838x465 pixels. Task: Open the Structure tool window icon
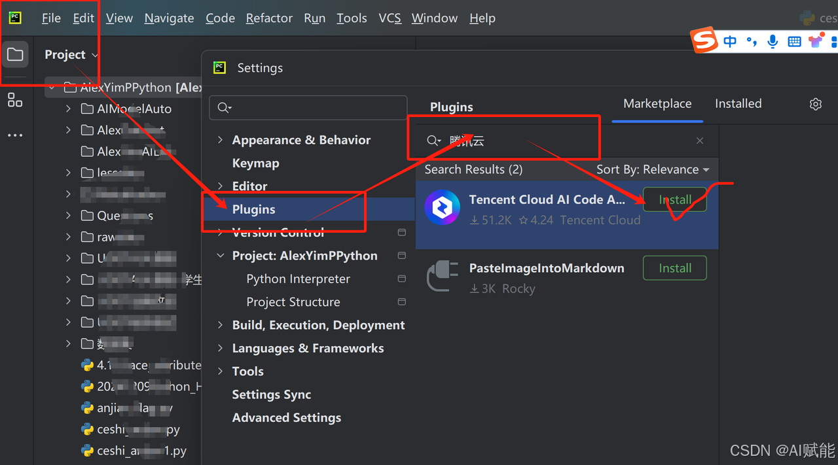click(x=14, y=100)
